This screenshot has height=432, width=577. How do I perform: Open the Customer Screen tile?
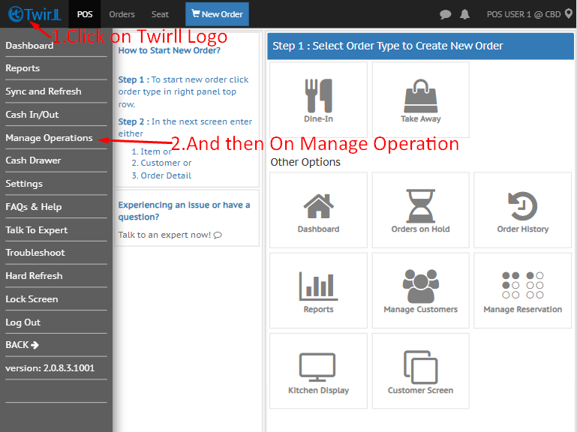(420, 370)
